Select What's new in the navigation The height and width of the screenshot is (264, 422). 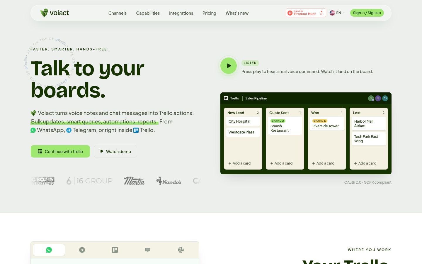(237, 13)
